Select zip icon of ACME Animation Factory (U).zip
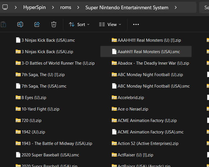Image resolution: width=209 pixels, height=167 pixels. tap(114, 120)
